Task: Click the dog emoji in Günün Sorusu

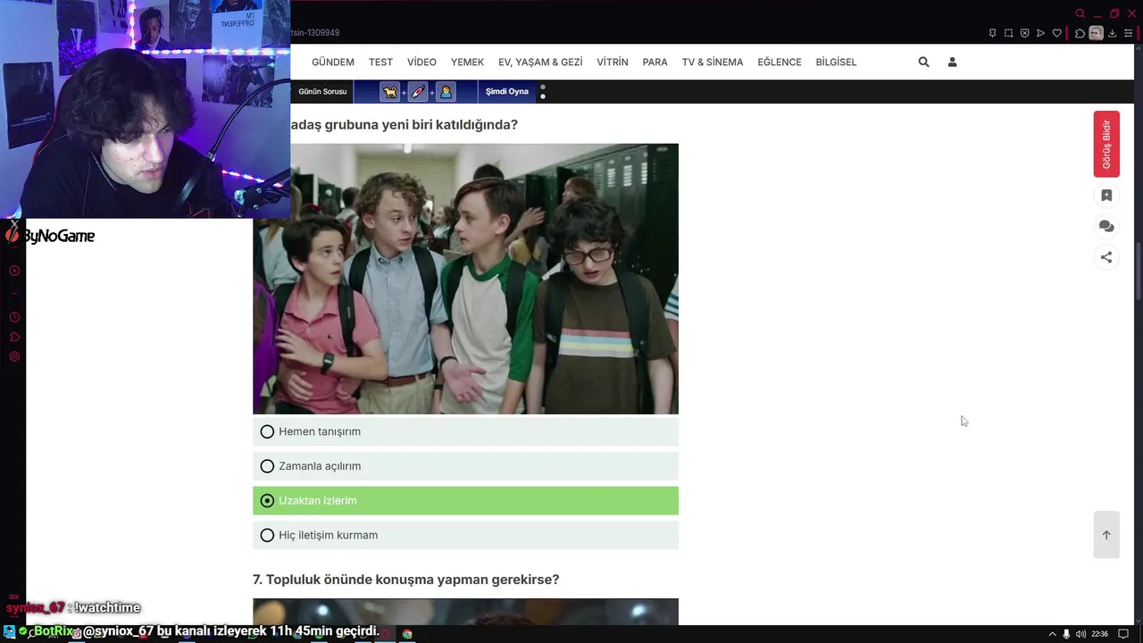Action: (x=390, y=92)
